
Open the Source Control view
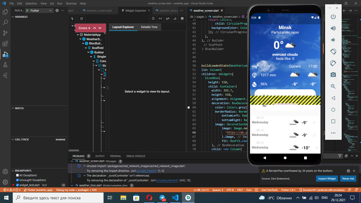click(5, 33)
